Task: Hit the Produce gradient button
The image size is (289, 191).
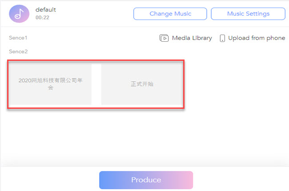Action: click(146, 180)
